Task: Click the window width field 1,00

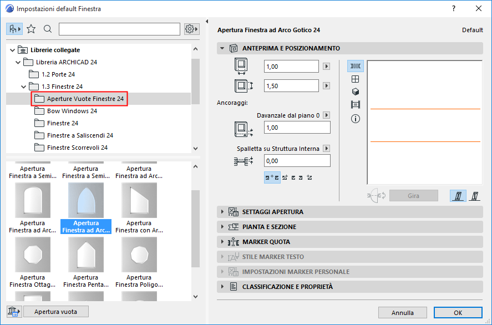Action: click(291, 67)
